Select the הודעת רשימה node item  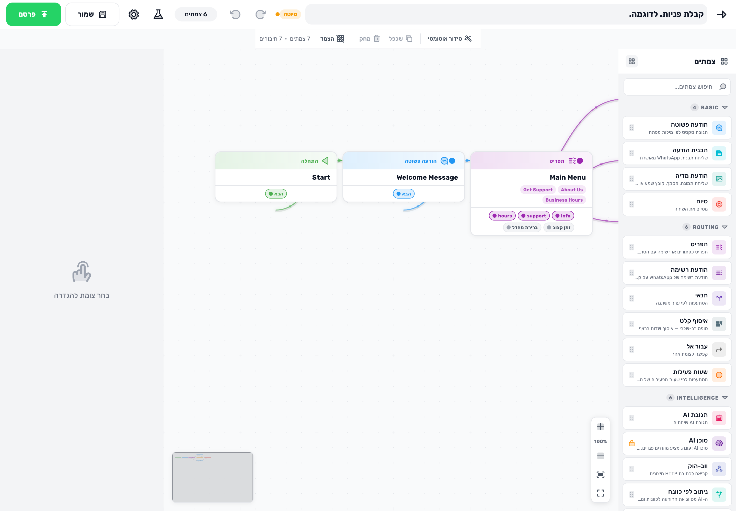coord(677,273)
